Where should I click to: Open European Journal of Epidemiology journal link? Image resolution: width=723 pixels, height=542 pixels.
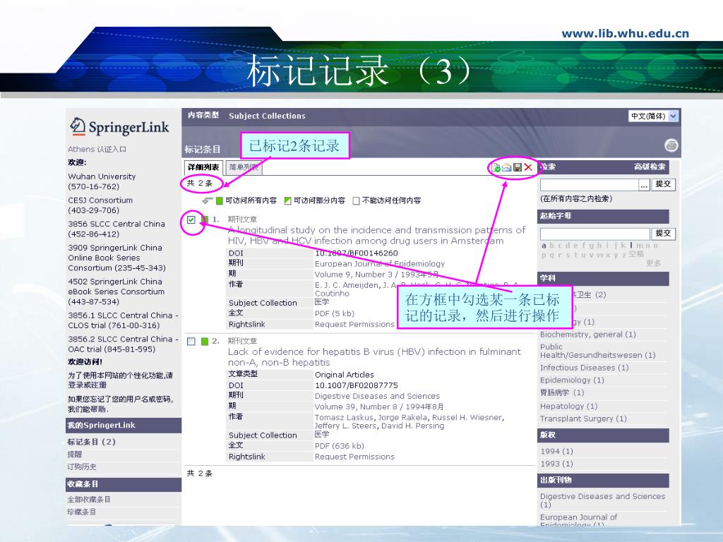[379, 264]
